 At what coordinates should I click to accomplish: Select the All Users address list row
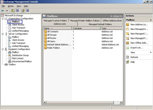click(x=83, y=41)
